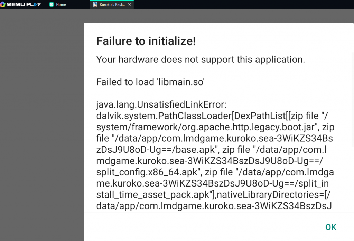Click the empty title bar right of tabs
This screenshot has width=354, height=241.
click(242, 4)
